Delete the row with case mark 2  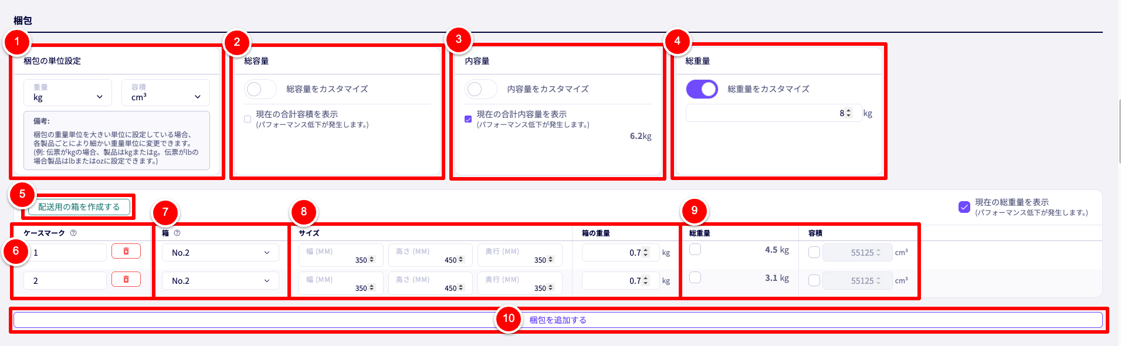[126, 279]
